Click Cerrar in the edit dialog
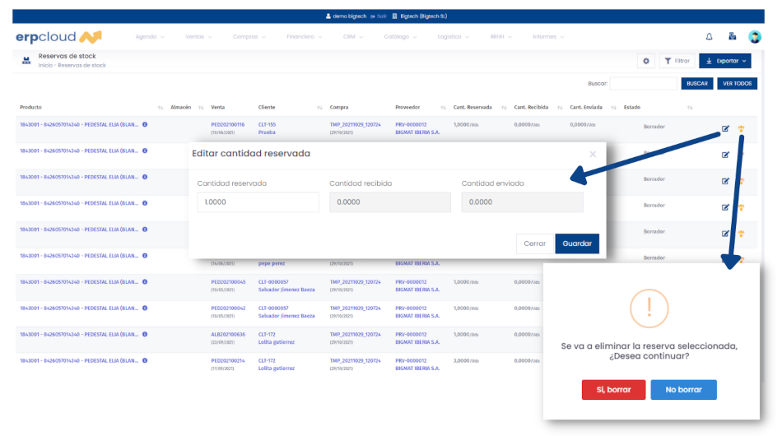Screen dimensions: 782x436 [534, 244]
